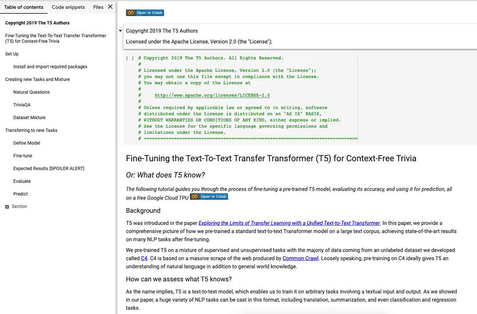Image resolution: width=477 pixels, height=314 pixels.
Task: Close the table of contents side panel
Action: (x=110, y=7)
